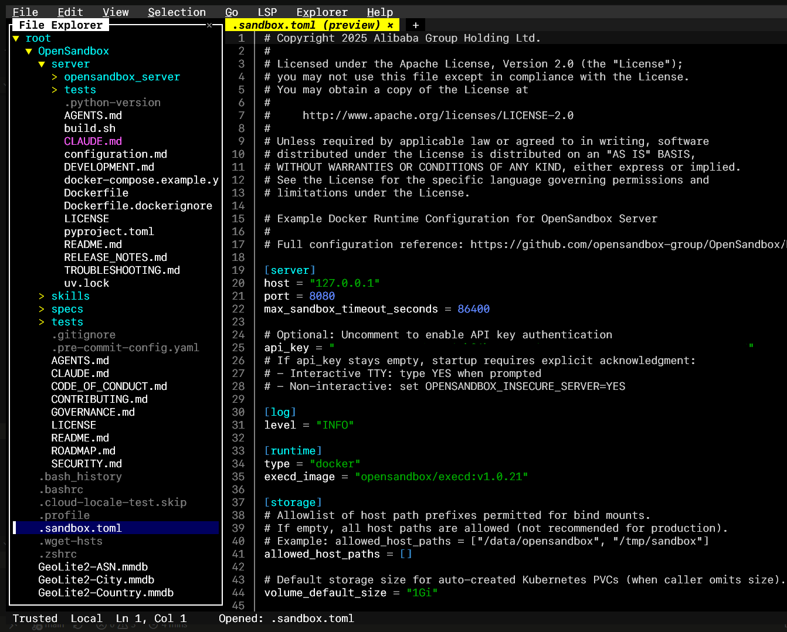Open README.md in server folder
787x632 pixels.
[93, 244]
